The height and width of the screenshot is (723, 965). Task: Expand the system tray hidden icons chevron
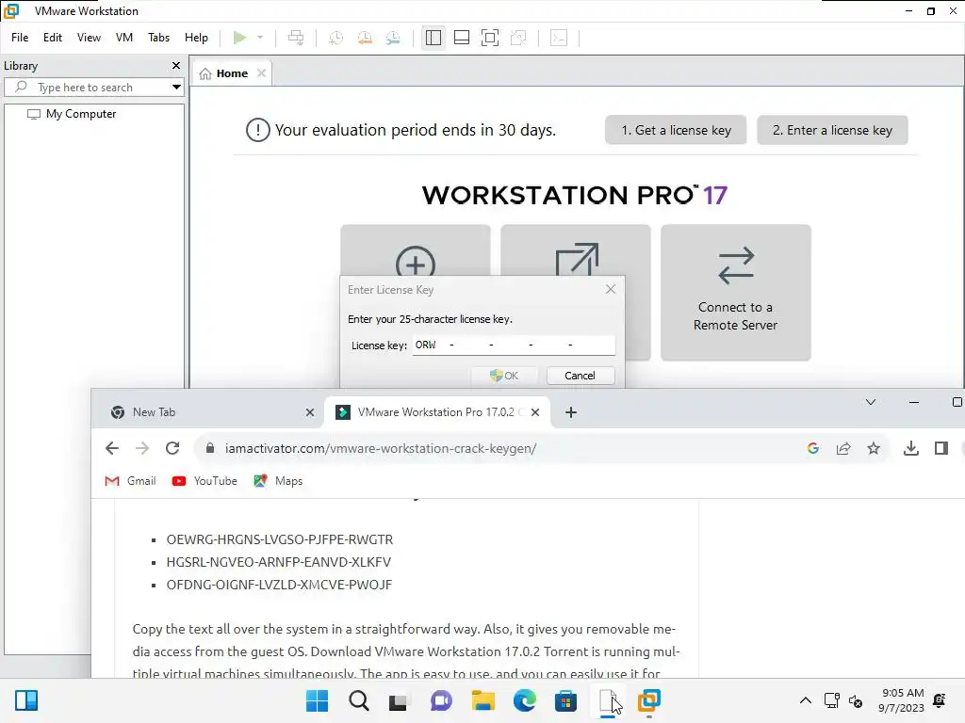coord(805,700)
